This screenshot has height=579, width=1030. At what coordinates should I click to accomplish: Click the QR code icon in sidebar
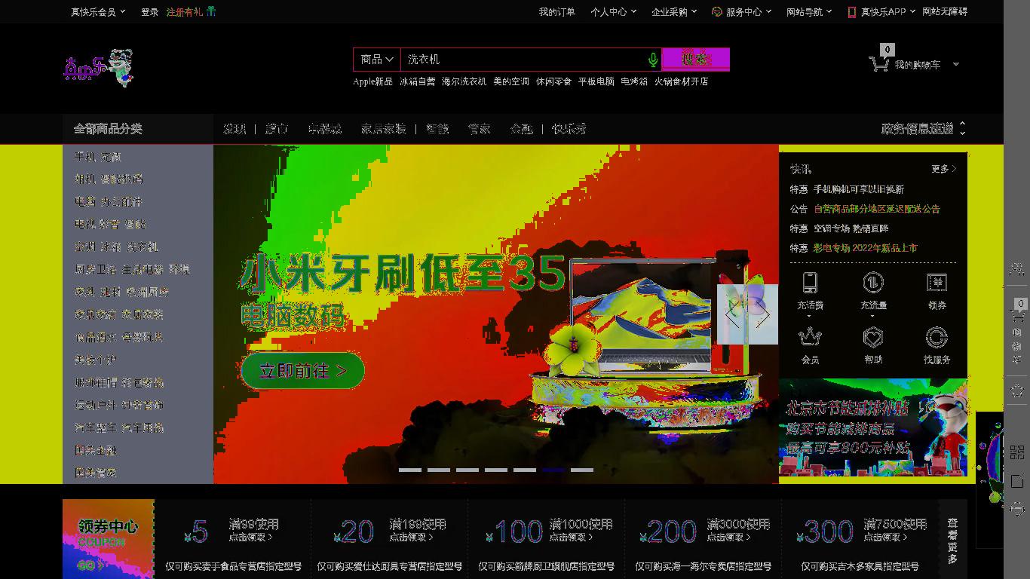click(x=1017, y=452)
